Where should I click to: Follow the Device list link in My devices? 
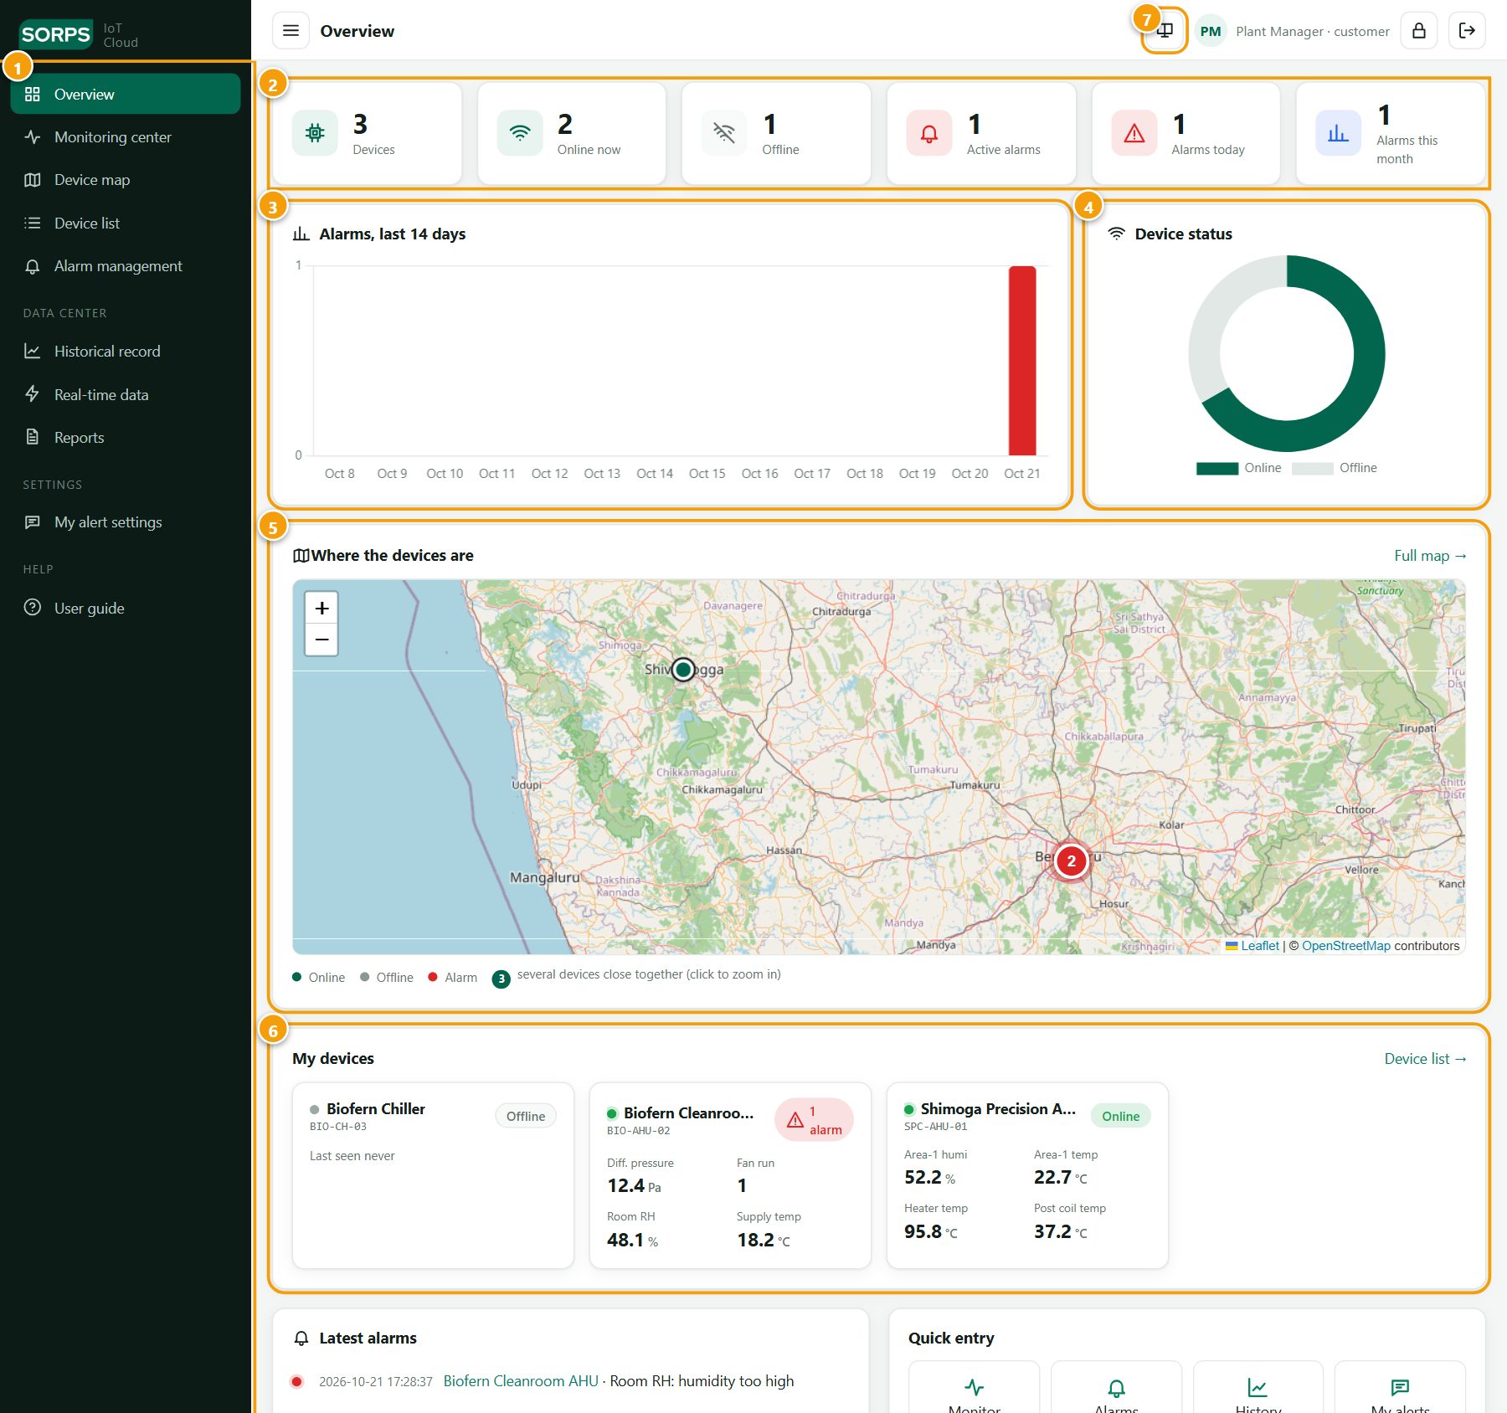1425,1059
